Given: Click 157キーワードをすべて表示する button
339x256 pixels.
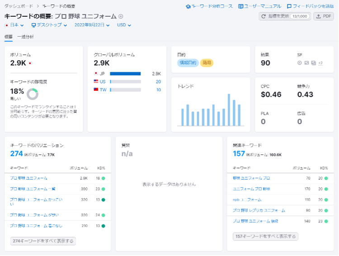Looking at the screenshot, I should pos(265,236).
